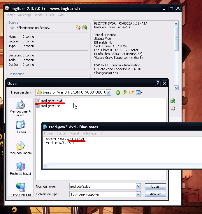Click the help question mark in Ouvrir dialog

click(x=158, y=83)
